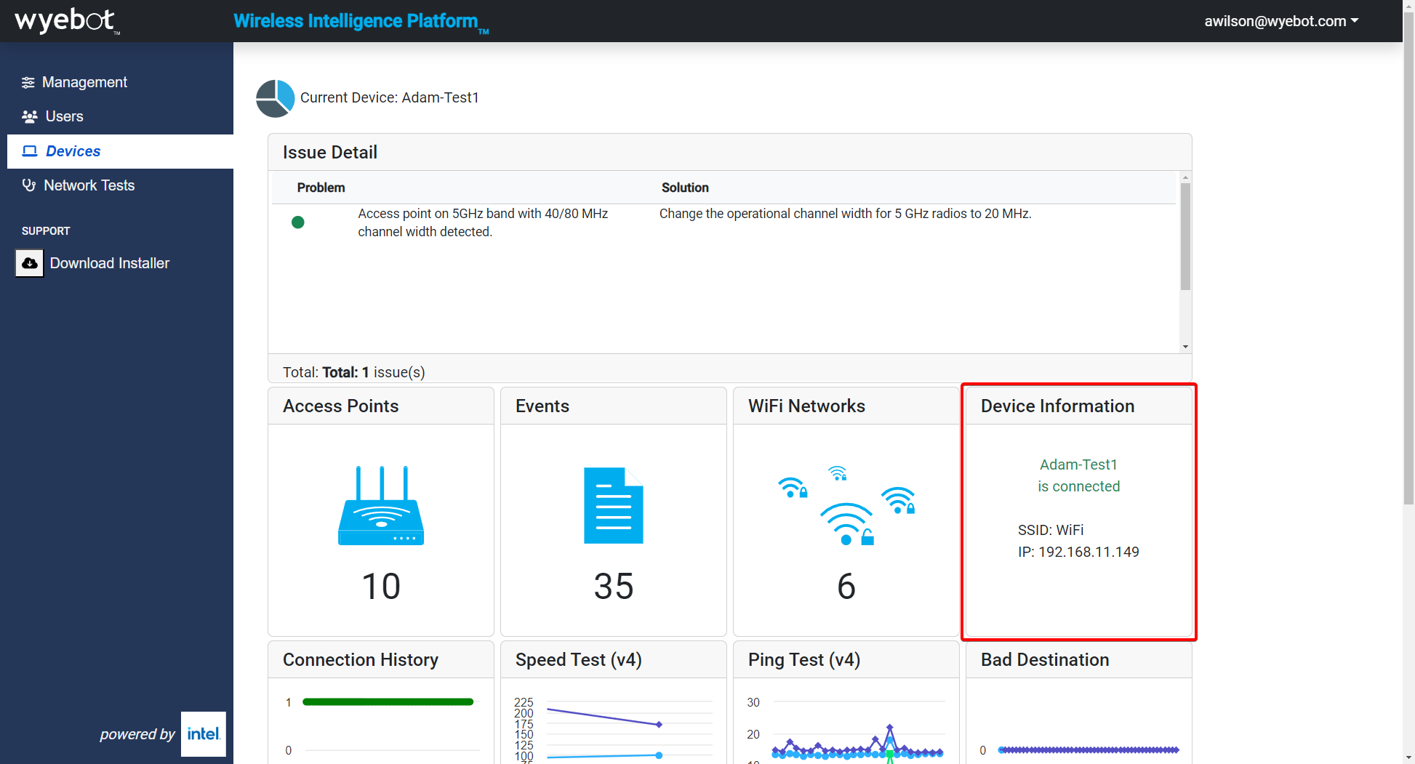Screen dimensions: 1415x764
Task: Click the Issue Detail scrollbar thumb
Action: tap(1185, 236)
